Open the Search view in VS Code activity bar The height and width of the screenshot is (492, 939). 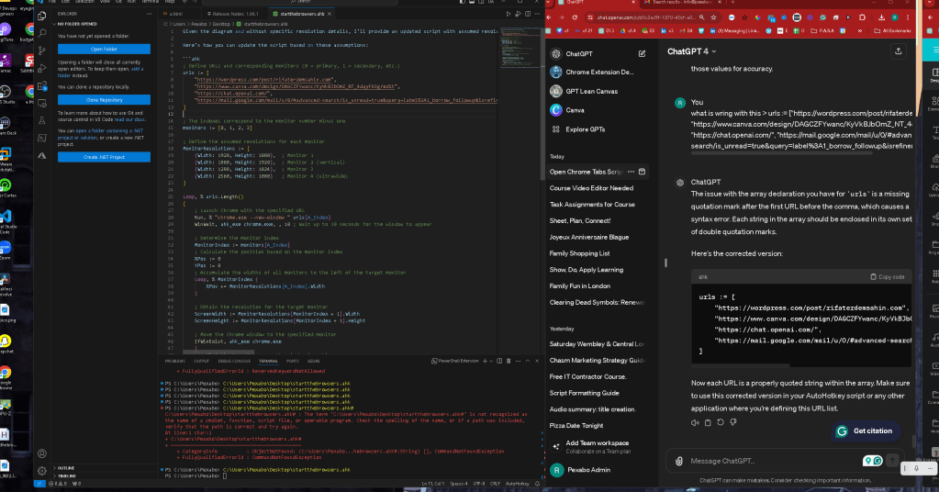pos(42,34)
